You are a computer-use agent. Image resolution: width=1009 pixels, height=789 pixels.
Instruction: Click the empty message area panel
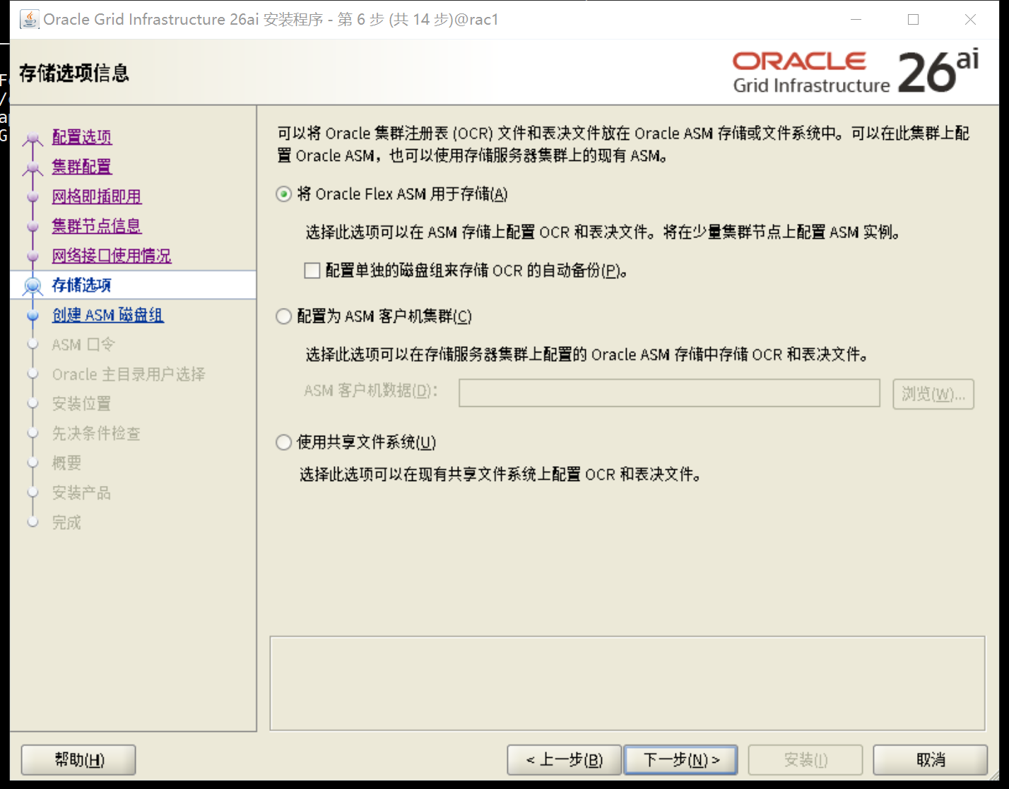point(627,684)
